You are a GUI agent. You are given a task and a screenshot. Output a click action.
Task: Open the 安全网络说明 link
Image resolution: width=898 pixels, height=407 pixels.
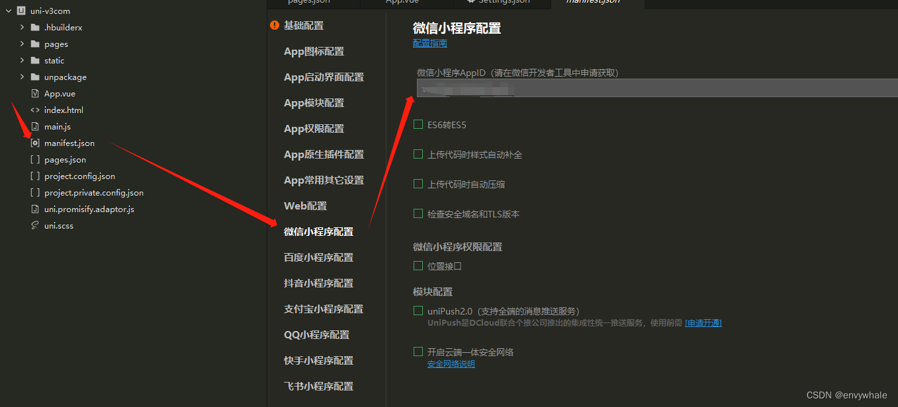[451, 364]
